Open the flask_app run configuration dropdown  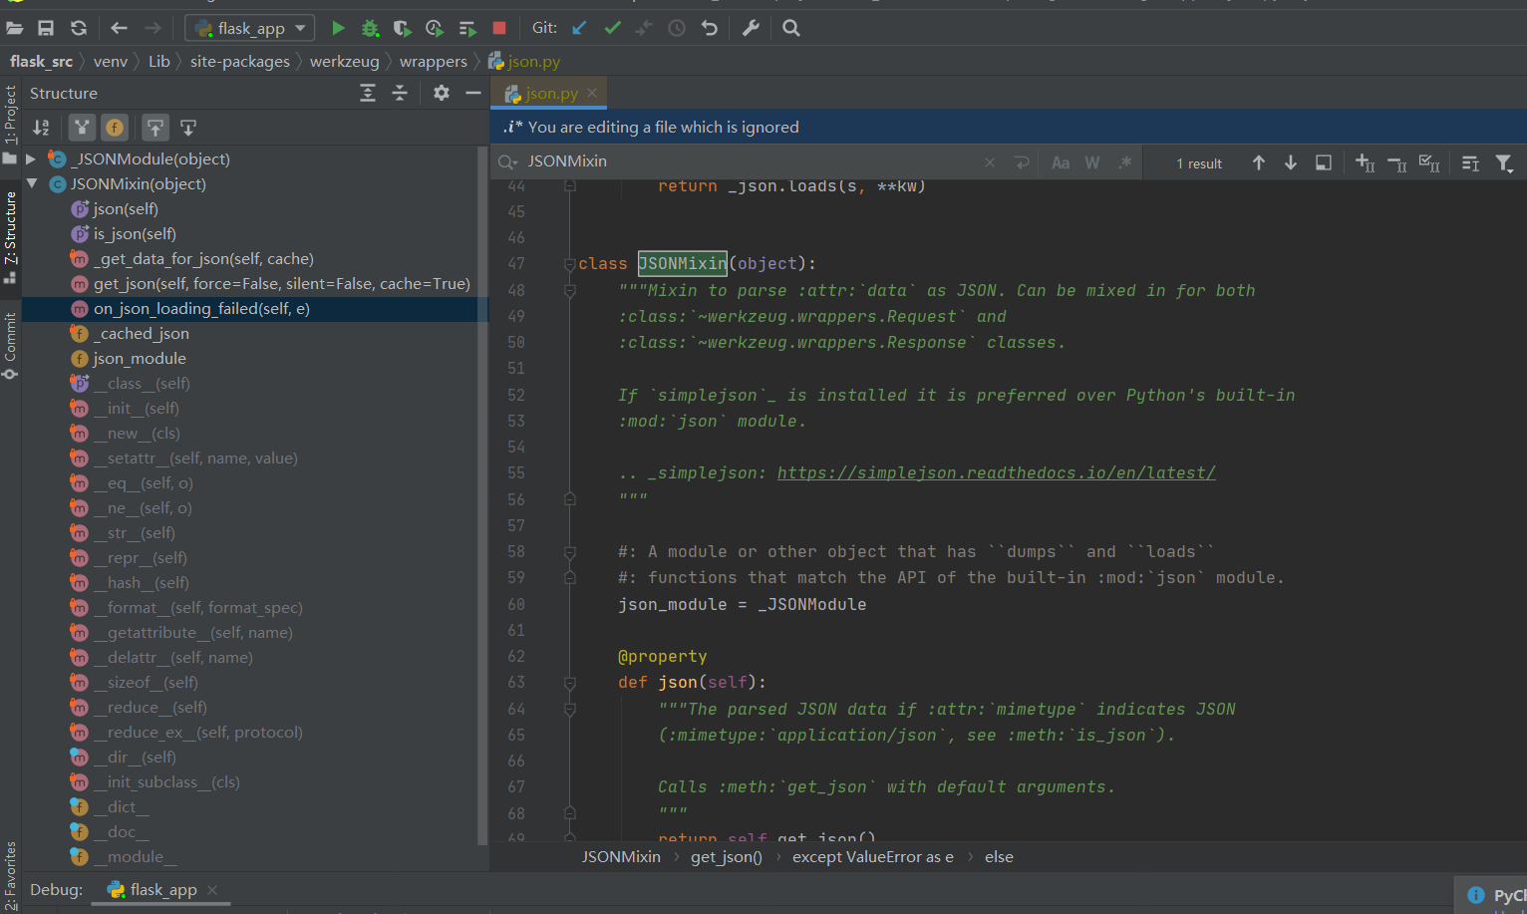pyautogui.click(x=249, y=28)
